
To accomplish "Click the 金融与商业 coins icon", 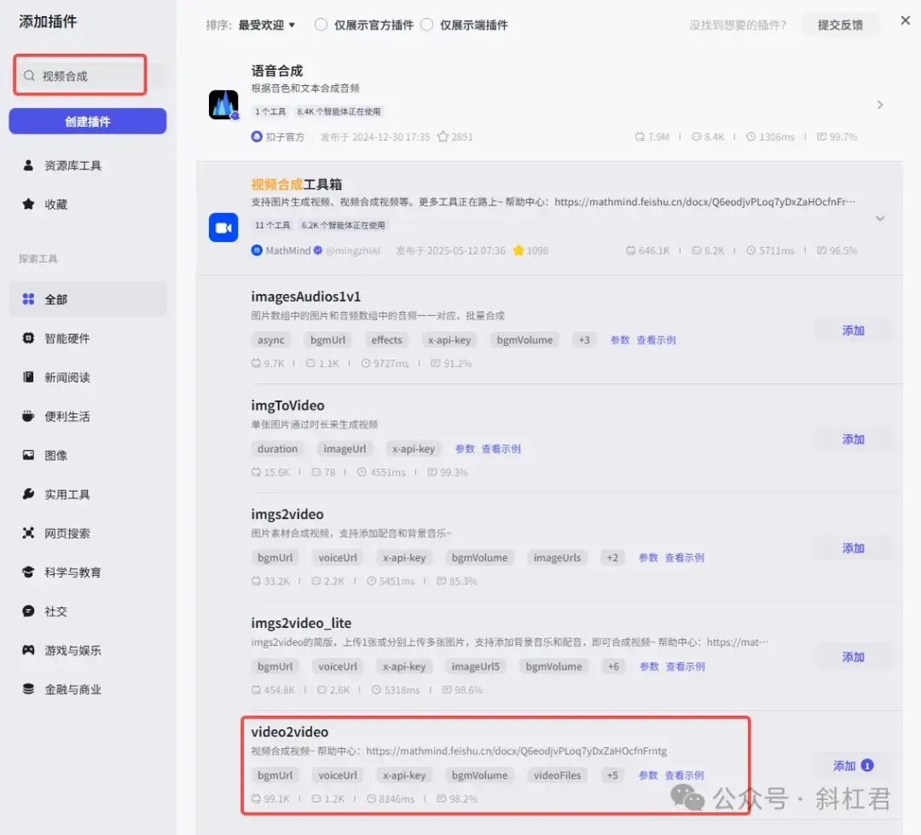I will coord(28,689).
